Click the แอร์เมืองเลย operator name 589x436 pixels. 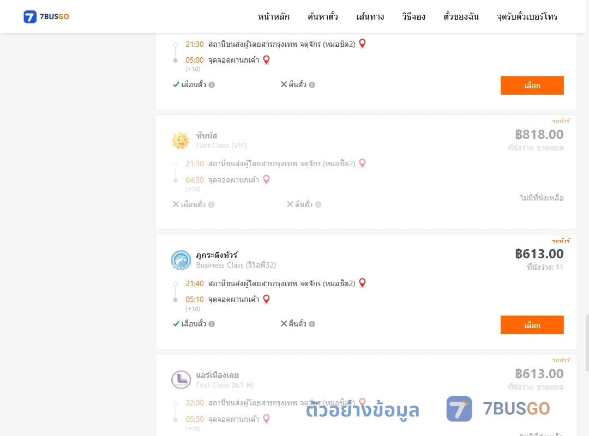click(x=217, y=375)
